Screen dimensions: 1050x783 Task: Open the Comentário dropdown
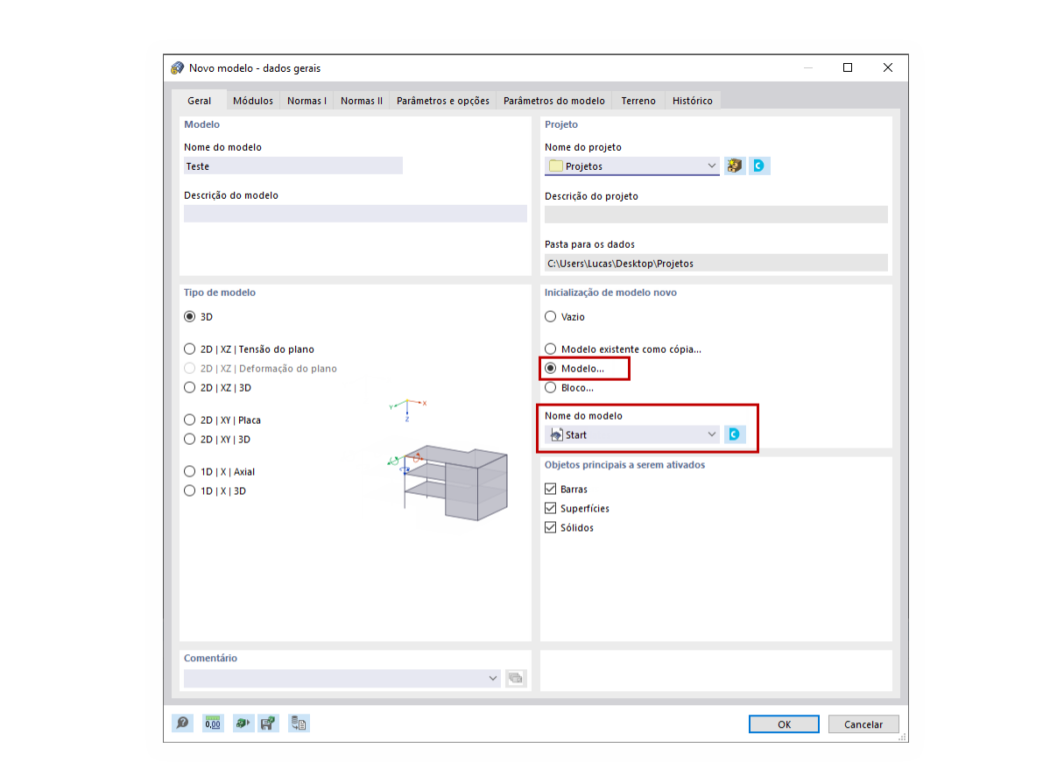tap(494, 678)
